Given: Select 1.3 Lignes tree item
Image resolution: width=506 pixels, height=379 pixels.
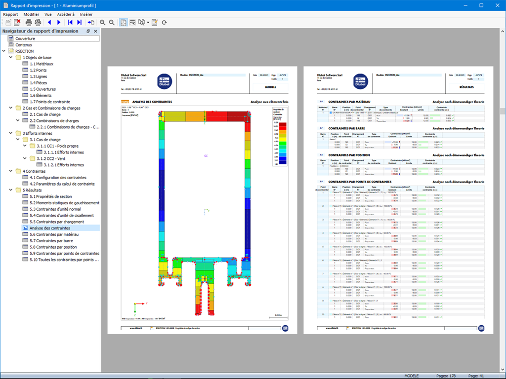Looking at the screenshot, I should [39, 76].
